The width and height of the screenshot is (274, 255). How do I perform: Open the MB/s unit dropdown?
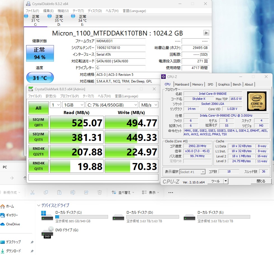[x=149, y=105]
